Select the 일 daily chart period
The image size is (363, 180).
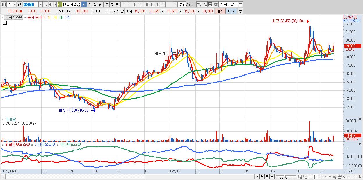[x=84, y=4]
